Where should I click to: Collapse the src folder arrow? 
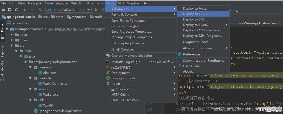[x=11, y=46]
